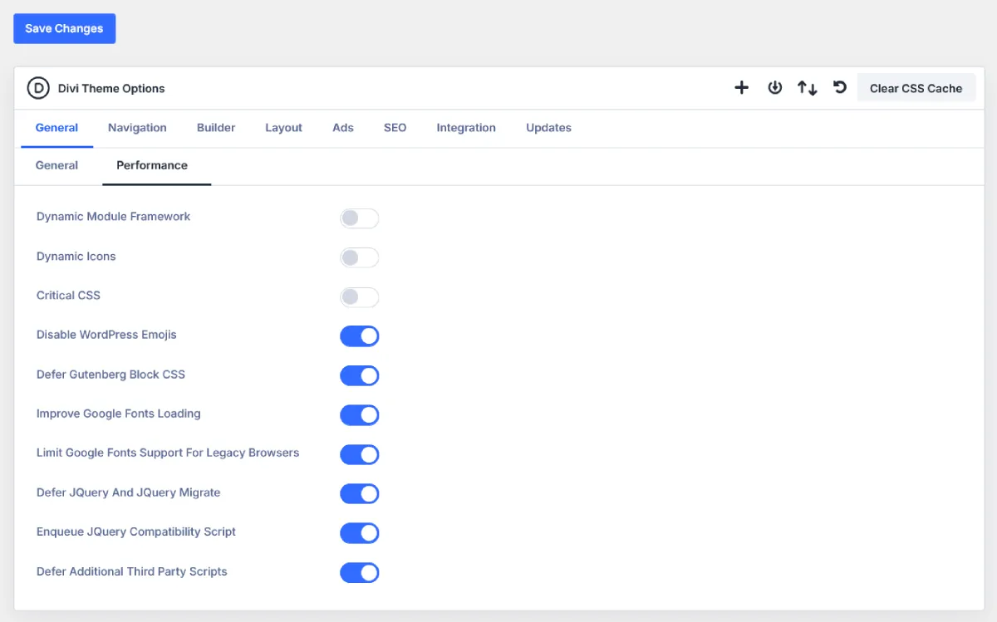997x622 pixels.
Task: Open the Integration tab
Action: pos(466,128)
